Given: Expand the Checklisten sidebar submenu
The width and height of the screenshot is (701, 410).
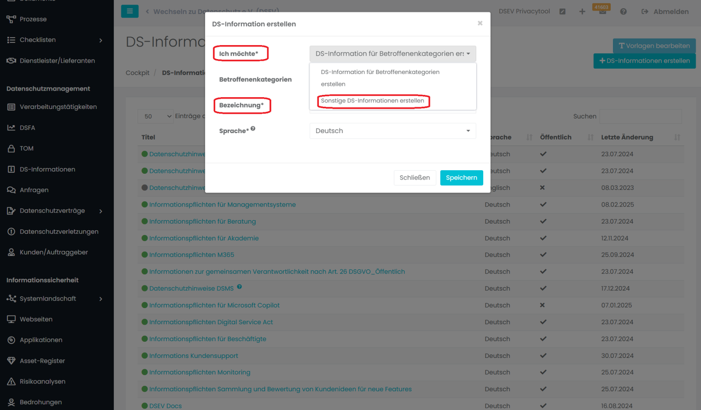Looking at the screenshot, I should 101,40.
